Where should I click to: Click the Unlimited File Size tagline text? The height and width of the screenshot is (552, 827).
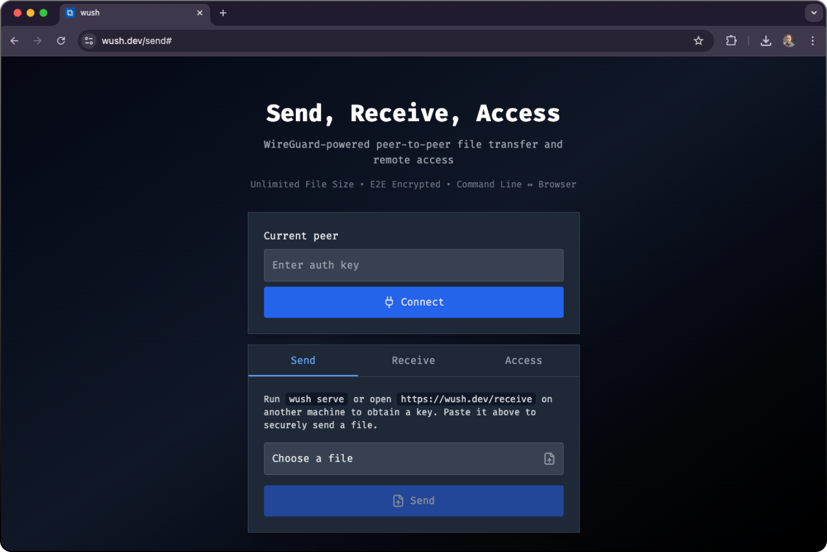pyautogui.click(x=302, y=185)
